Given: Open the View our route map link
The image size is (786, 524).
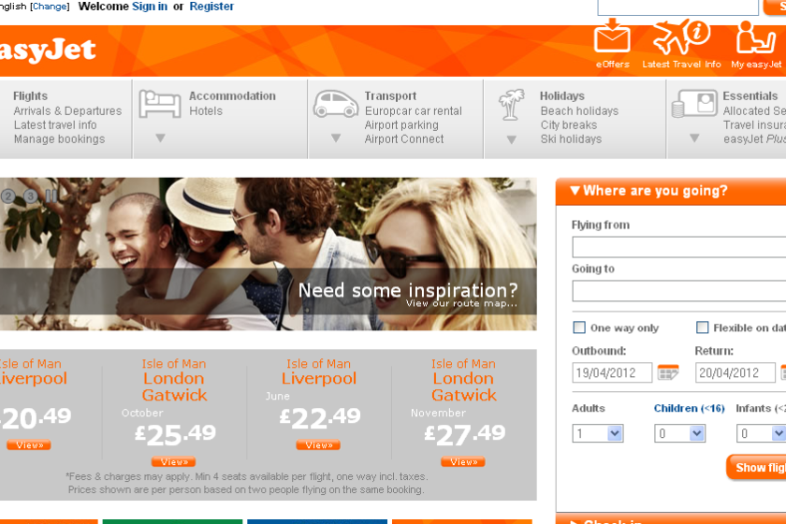Looking at the screenshot, I should (461, 303).
